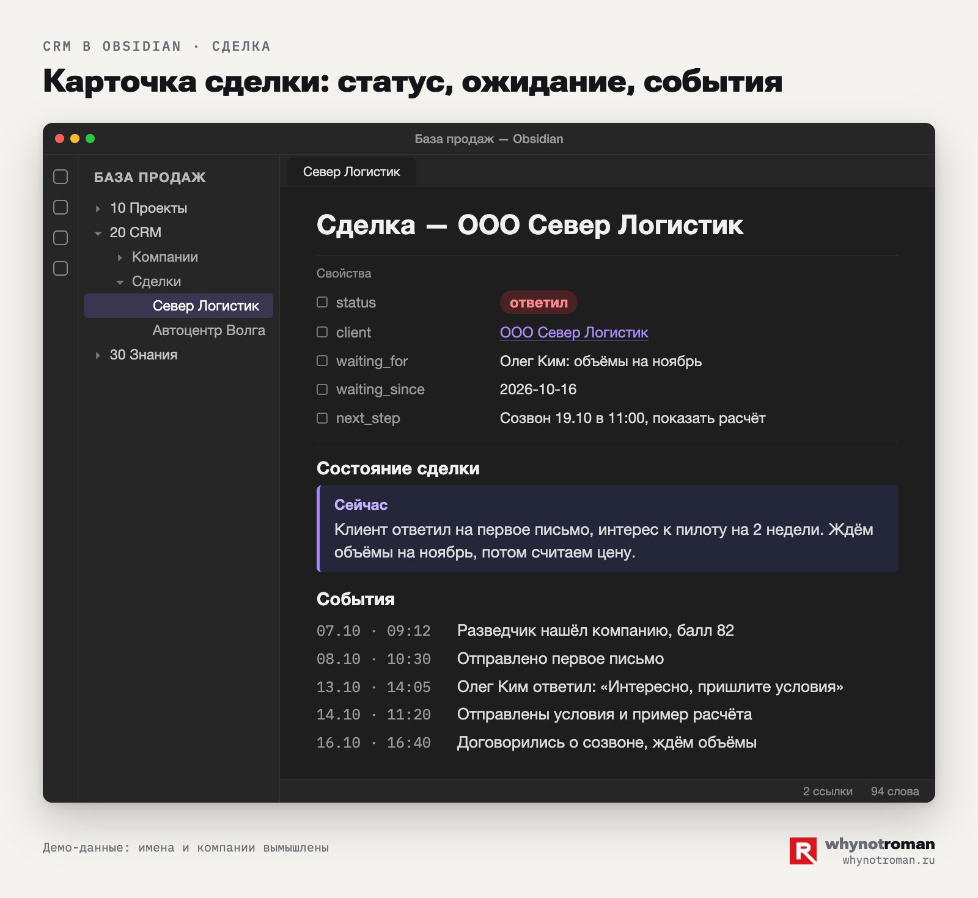Open the Север Логистик note in tree

178,306
